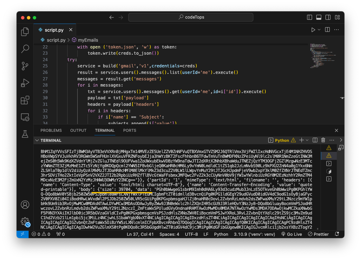
Task: Open the Run and Debug view
Action: point(25,83)
